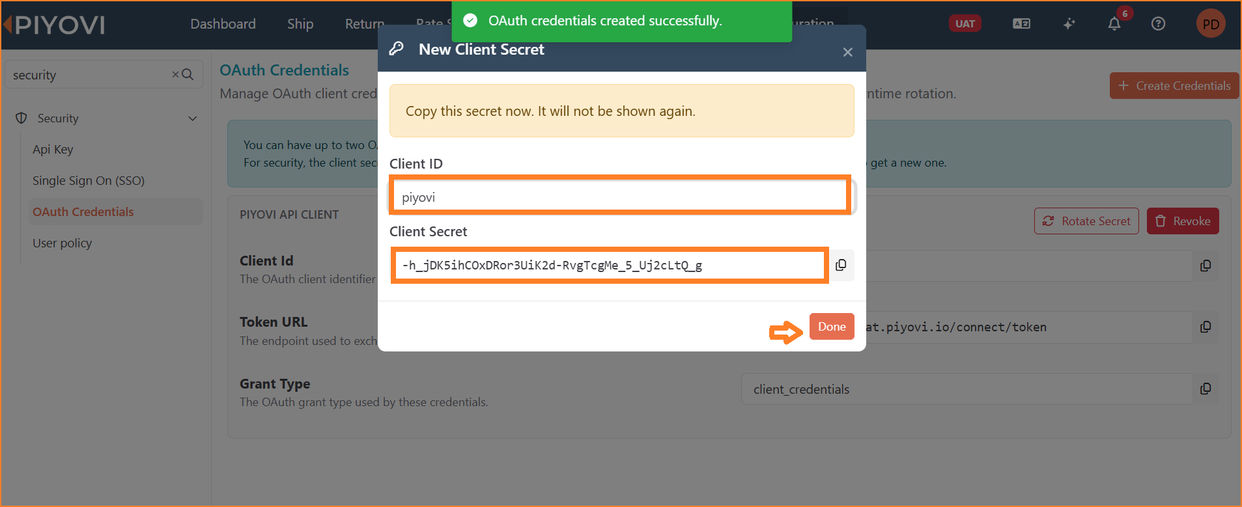Image resolution: width=1242 pixels, height=507 pixels.
Task: Click the Security shield icon
Action: click(x=21, y=118)
